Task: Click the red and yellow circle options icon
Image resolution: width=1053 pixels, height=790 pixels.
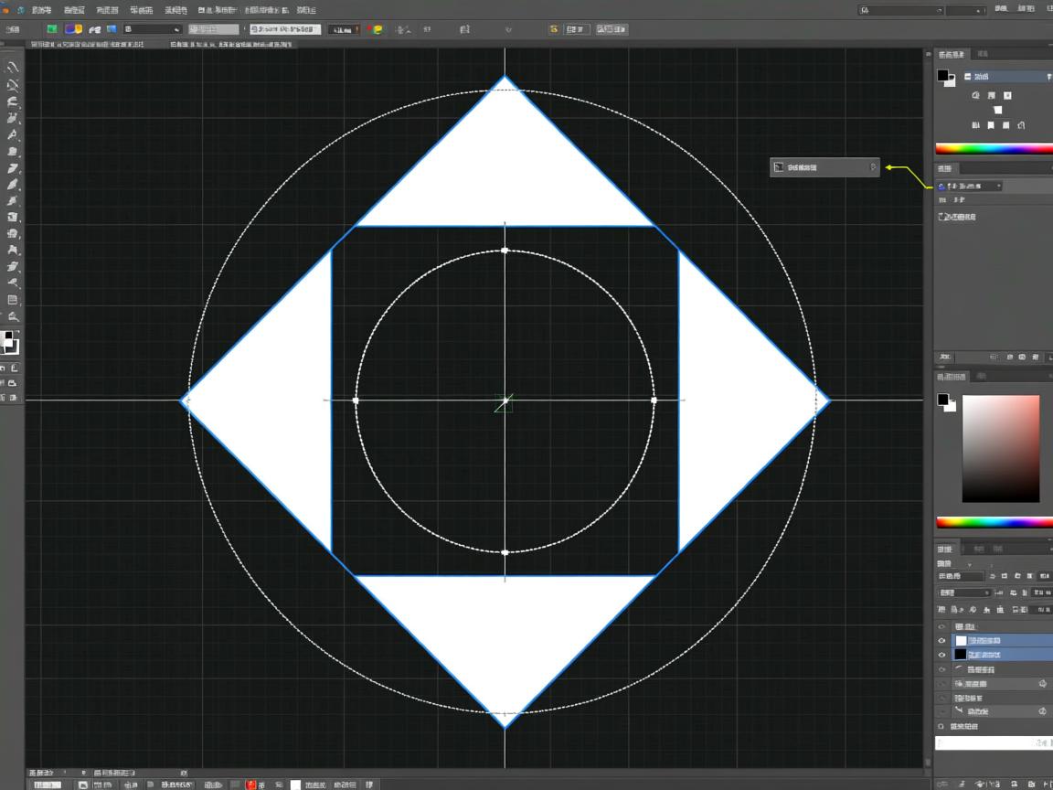Action: [375, 29]
